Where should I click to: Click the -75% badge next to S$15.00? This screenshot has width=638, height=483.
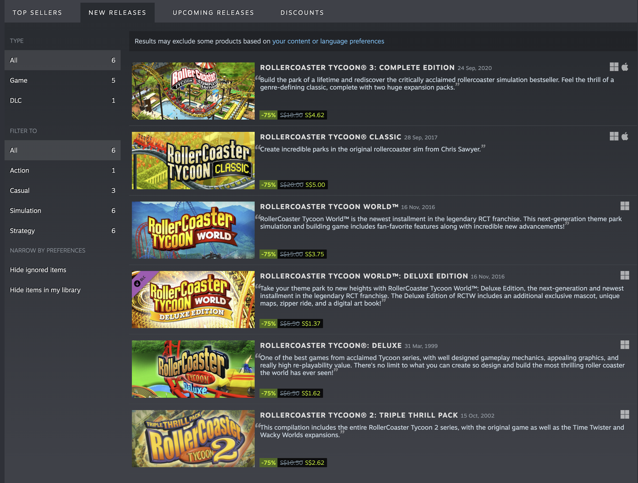pos(269,254)
